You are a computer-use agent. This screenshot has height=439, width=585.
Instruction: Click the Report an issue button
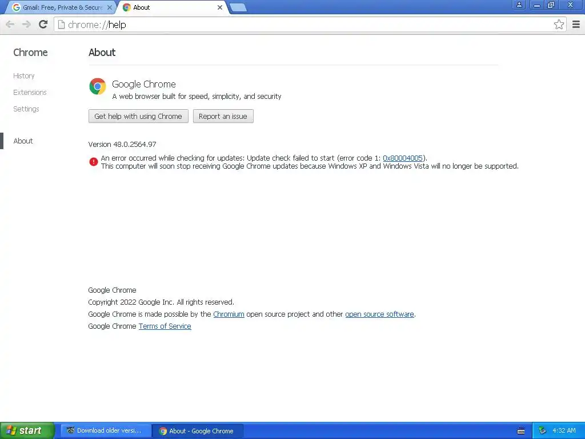pyautogui.click(x=223, y=116)
